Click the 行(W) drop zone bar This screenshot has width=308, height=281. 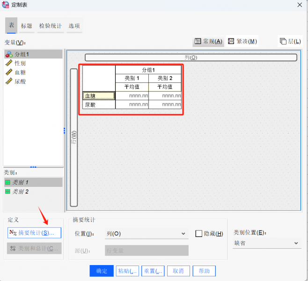(x=74, y=138)
